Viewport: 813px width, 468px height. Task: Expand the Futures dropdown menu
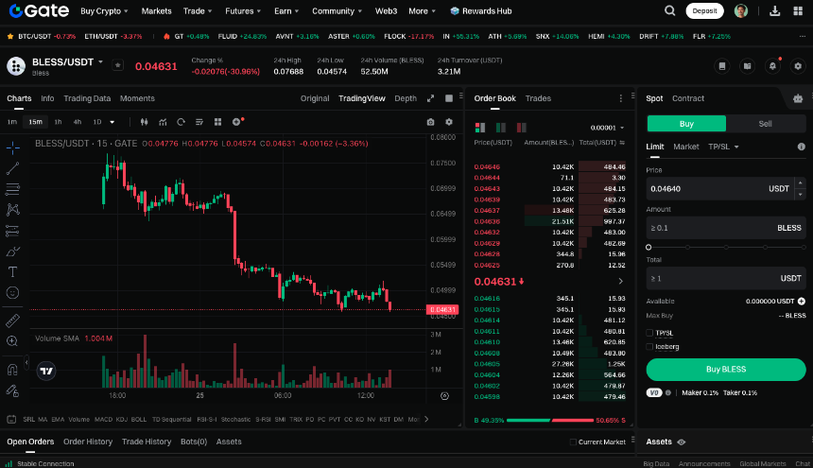pyautogui.click(x=243, y=11)
